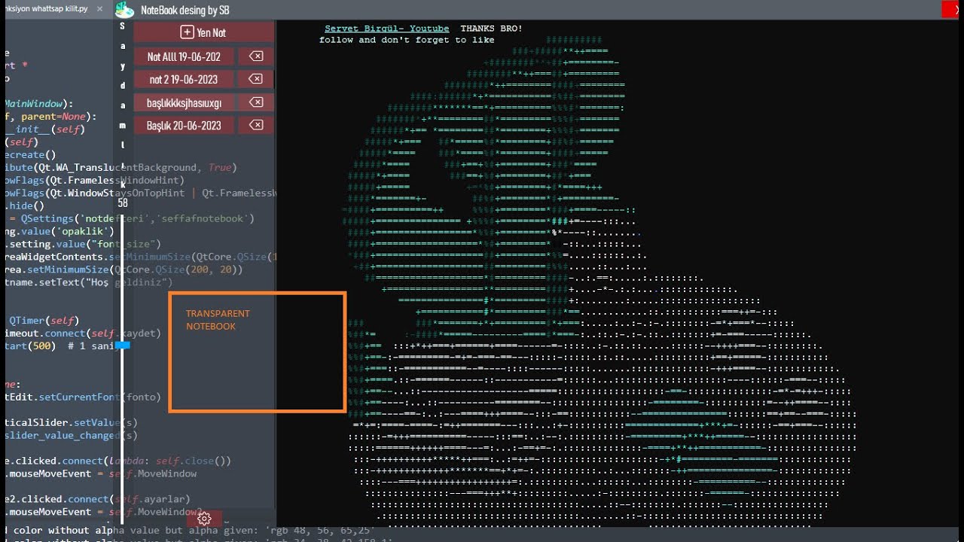Click the transparency value '58' label
Viewport: 964px width, 542px height.
123,202
